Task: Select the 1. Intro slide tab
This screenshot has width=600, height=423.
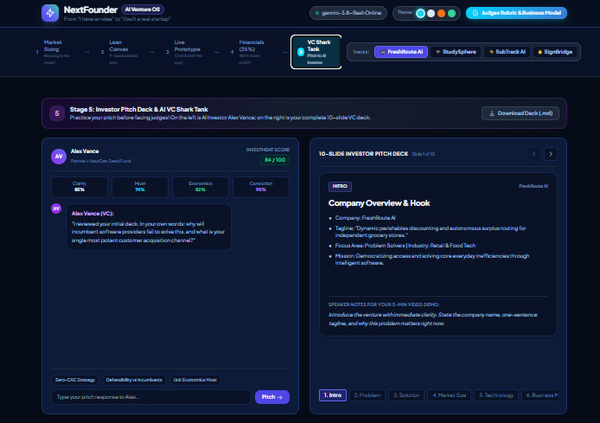Action: tap(333, 395)
